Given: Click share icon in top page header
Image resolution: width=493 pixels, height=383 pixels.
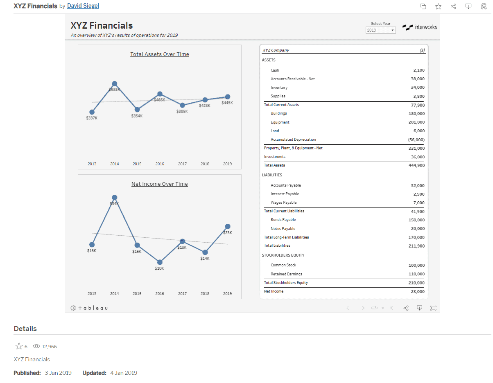Looking at the screenshot, I should 453,6.
